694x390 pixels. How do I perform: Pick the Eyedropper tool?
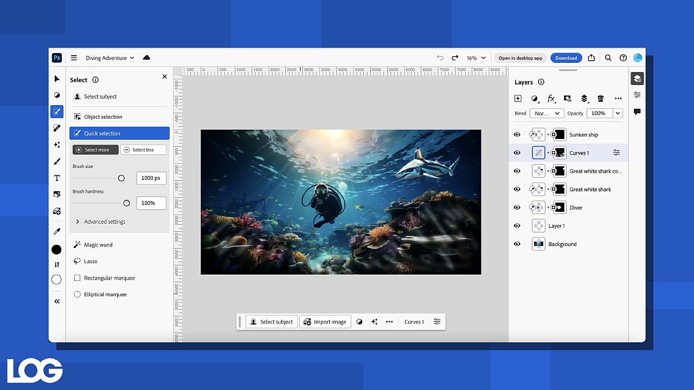57,231
